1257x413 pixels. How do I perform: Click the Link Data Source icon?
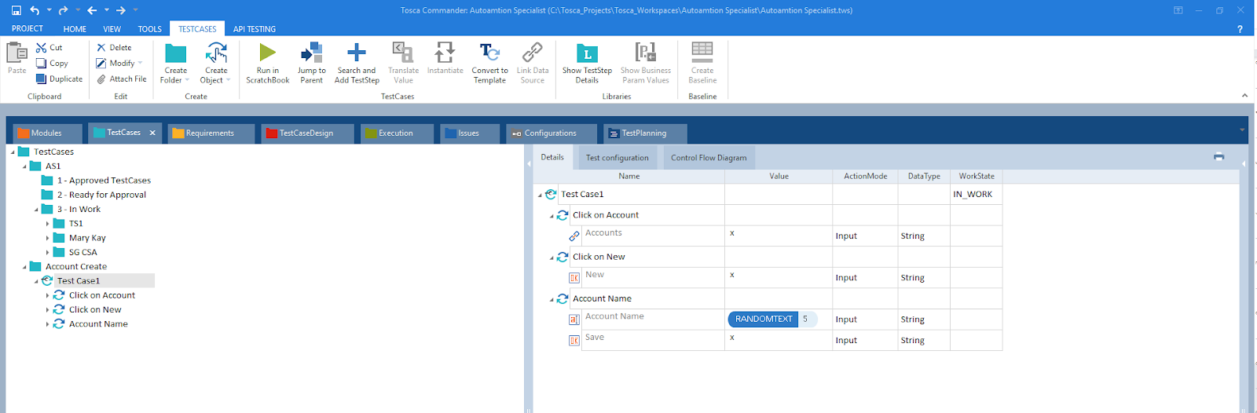coord(532,52)
